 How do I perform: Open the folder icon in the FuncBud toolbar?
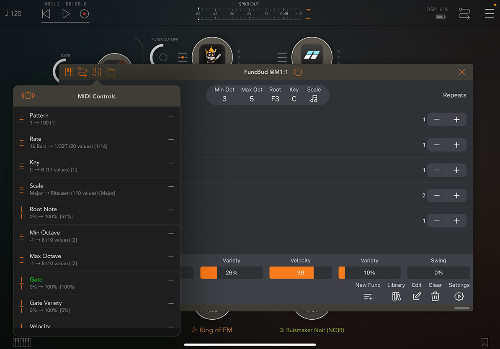click(111, 72)
